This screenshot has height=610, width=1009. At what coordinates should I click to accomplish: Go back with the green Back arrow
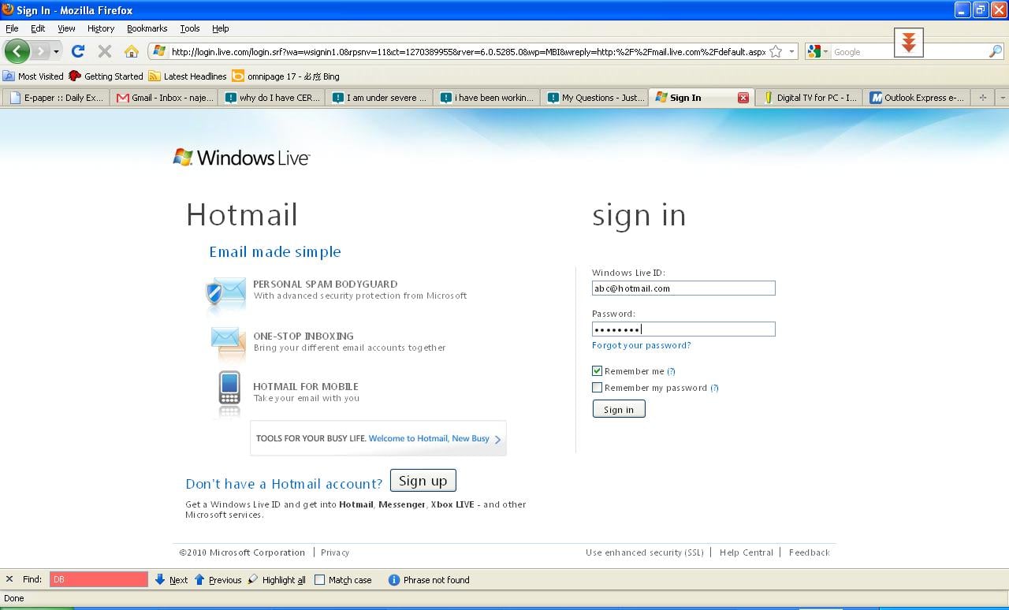click(17, 51)
